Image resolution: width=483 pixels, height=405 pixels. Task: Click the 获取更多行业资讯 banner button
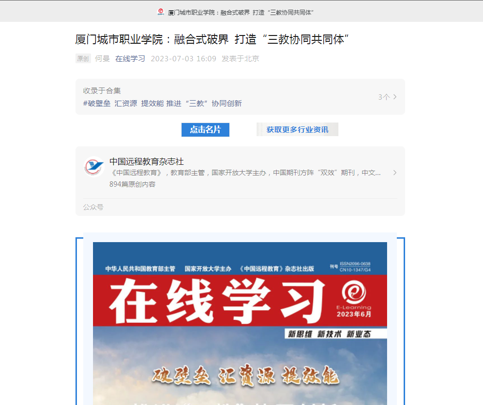tap(297, 129)
